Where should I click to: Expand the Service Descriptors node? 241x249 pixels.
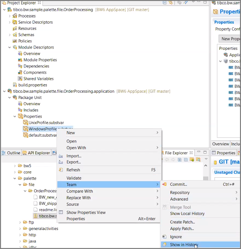coord(10,22)
